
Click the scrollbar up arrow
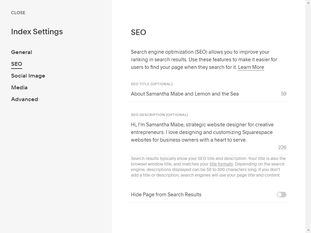[x=308, y=3]
